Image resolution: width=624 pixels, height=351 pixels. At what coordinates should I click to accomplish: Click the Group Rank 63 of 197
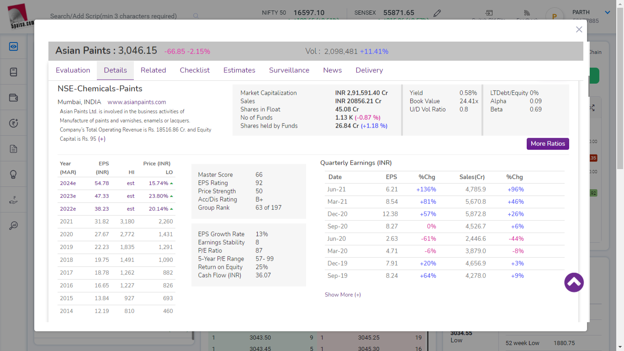pyautogui.click(x=269, y=207)
